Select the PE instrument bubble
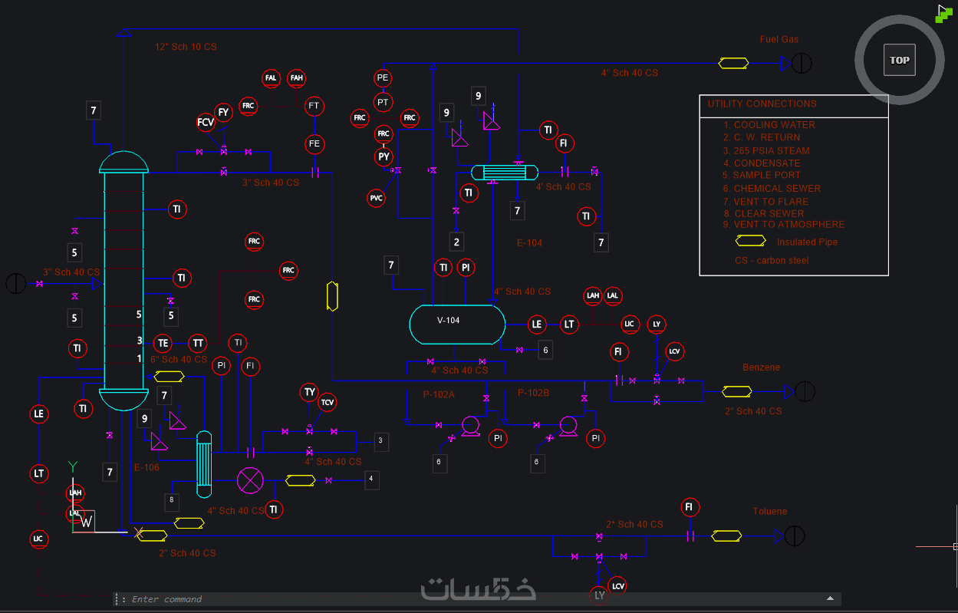The image size is (958, 613). (x=383, y=77)
